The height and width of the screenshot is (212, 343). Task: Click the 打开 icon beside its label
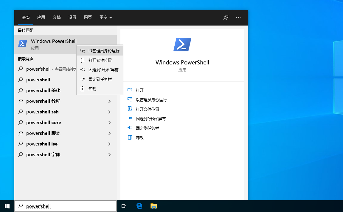point(130,90)
